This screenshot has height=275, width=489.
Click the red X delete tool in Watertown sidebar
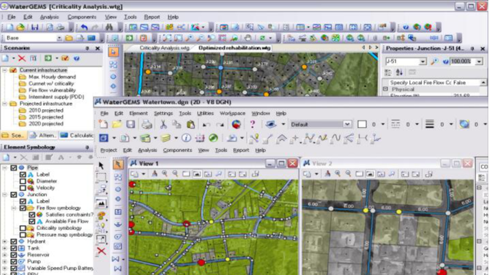click(x=101, y=251)
